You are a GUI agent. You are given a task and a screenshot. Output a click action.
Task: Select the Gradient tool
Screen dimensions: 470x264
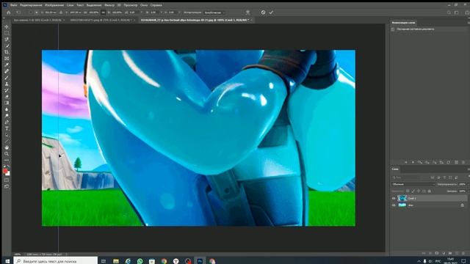tap(7, 103)
